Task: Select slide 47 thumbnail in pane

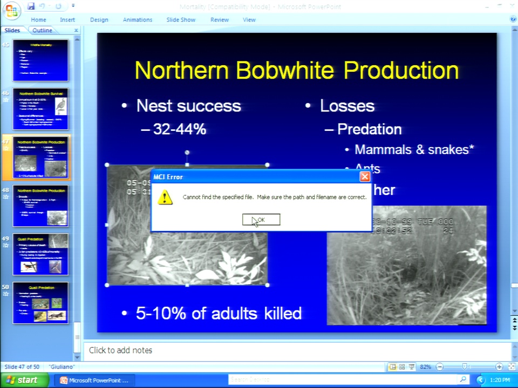Action: [40, 157]
